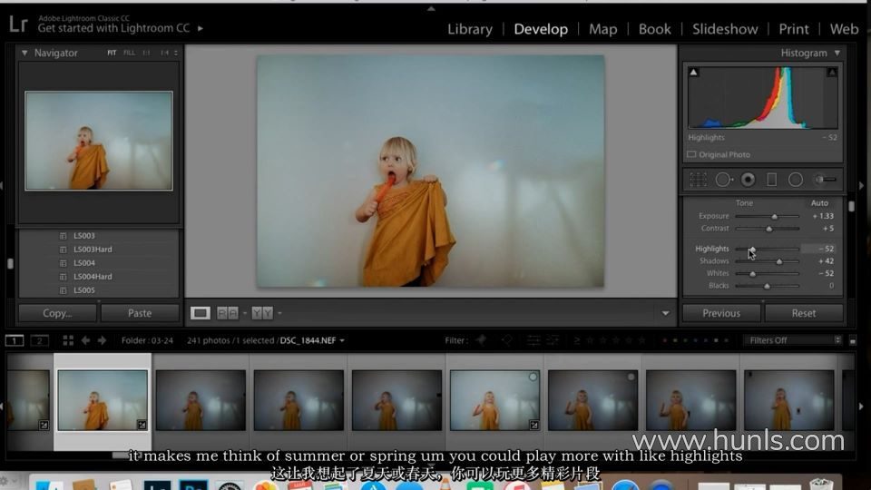The width and height of the screenshot is (871, 490).
Task: Switch to Loupe view mode
Action: (201, 313)
